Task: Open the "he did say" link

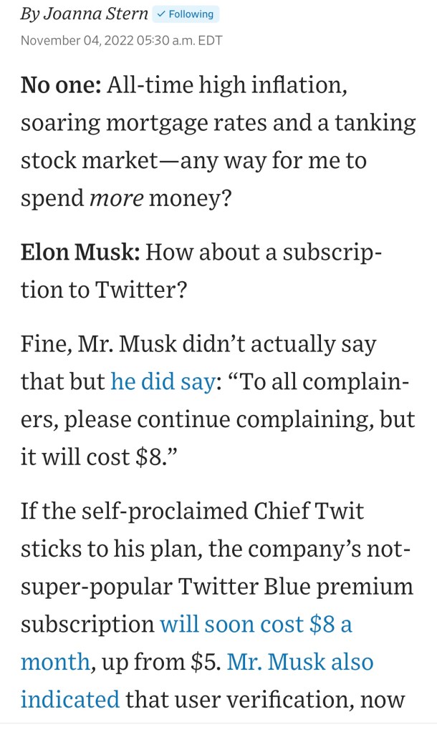Action: pyautogui.click(x=162, y=381)
